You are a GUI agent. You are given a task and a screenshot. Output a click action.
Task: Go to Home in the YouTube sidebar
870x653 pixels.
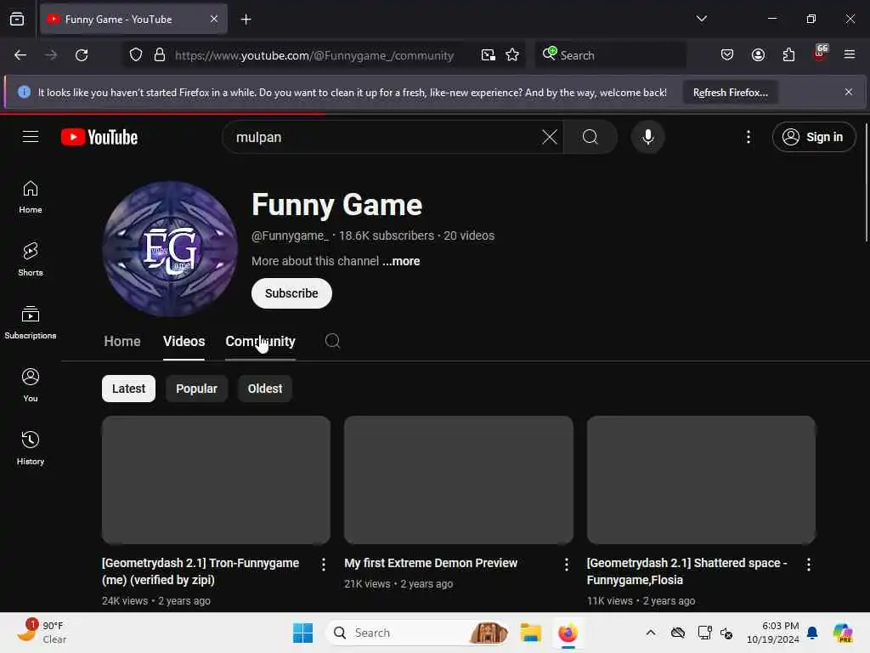click(31, 197)
